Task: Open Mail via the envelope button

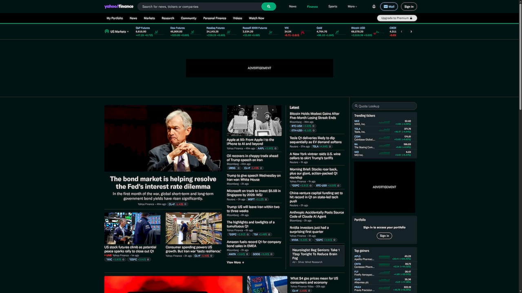Action: pos(389,7)
